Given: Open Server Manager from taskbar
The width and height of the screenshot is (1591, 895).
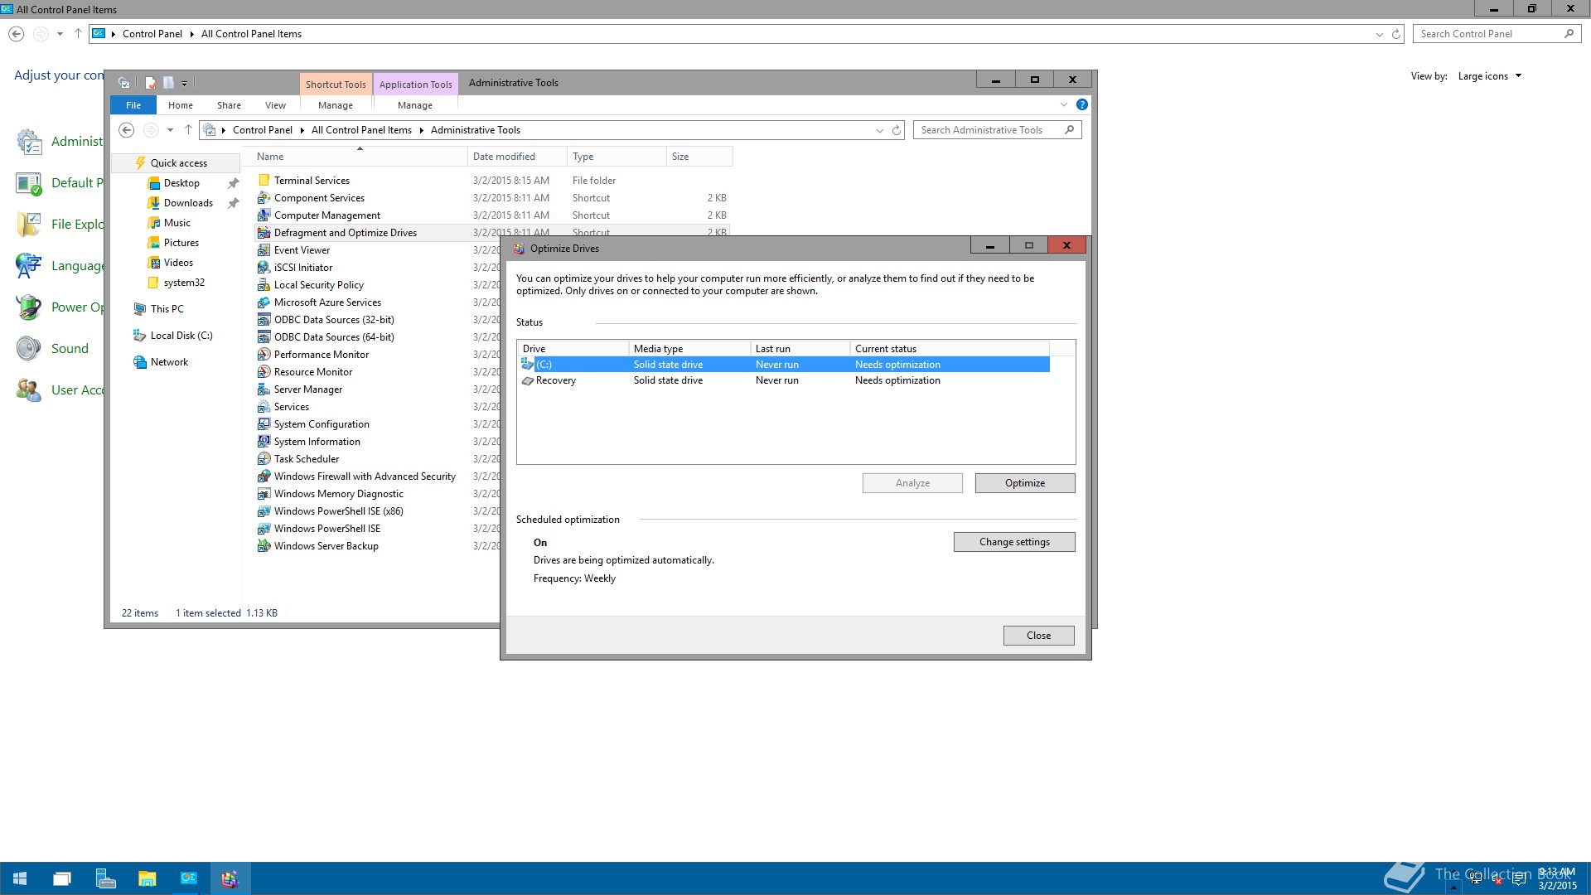Looking at the screenshot, I should pos(105,878).
